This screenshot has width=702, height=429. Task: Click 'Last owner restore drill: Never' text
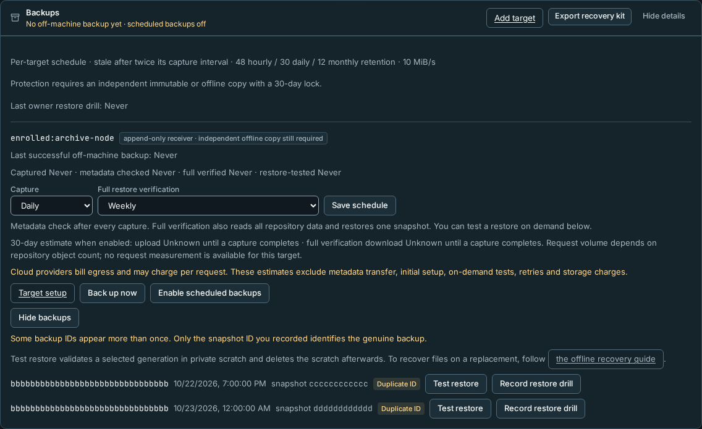click(x=69, y=106)
